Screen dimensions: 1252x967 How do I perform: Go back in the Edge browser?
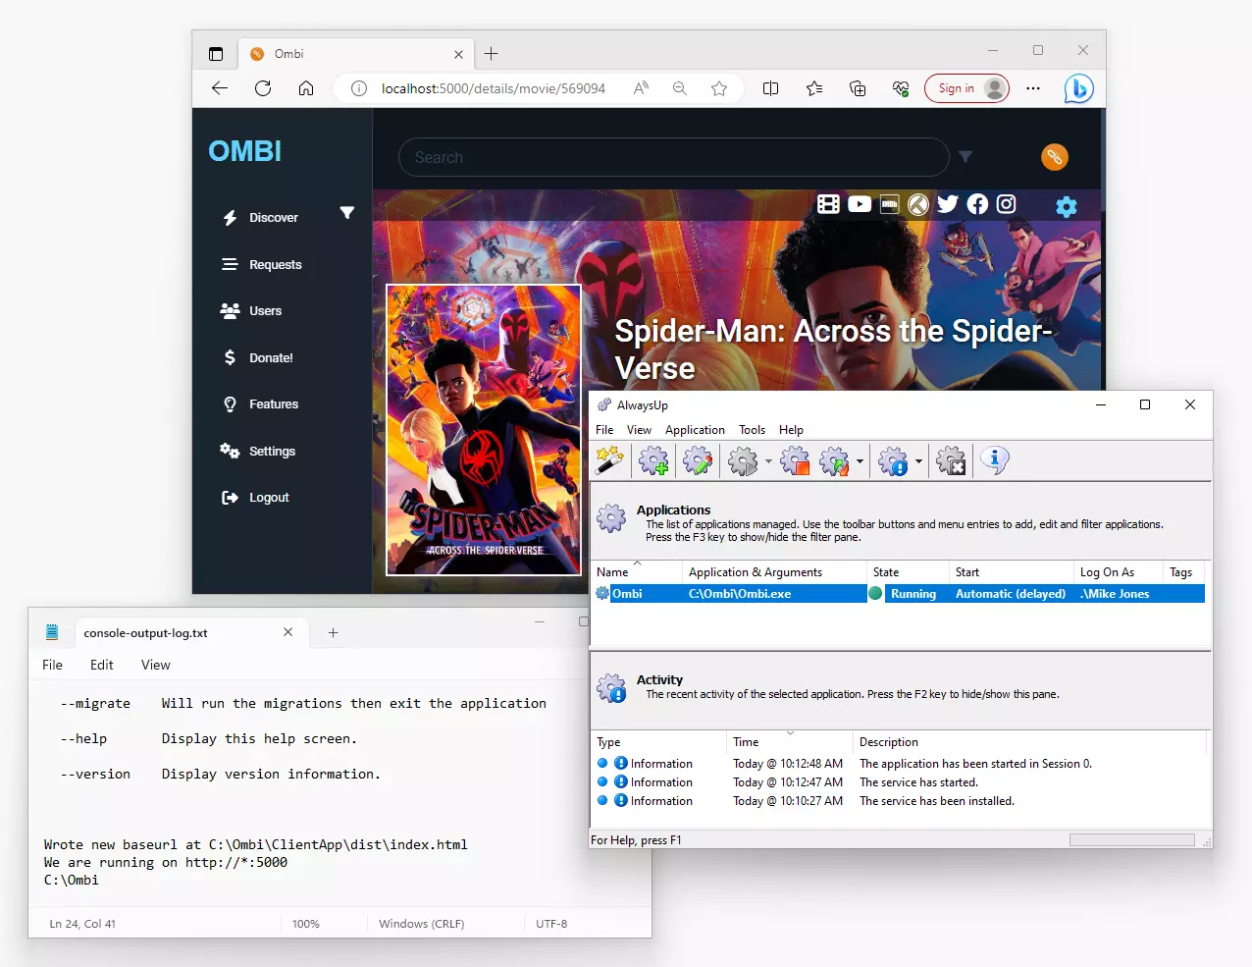pyautogui.click(x=220, y=88)
